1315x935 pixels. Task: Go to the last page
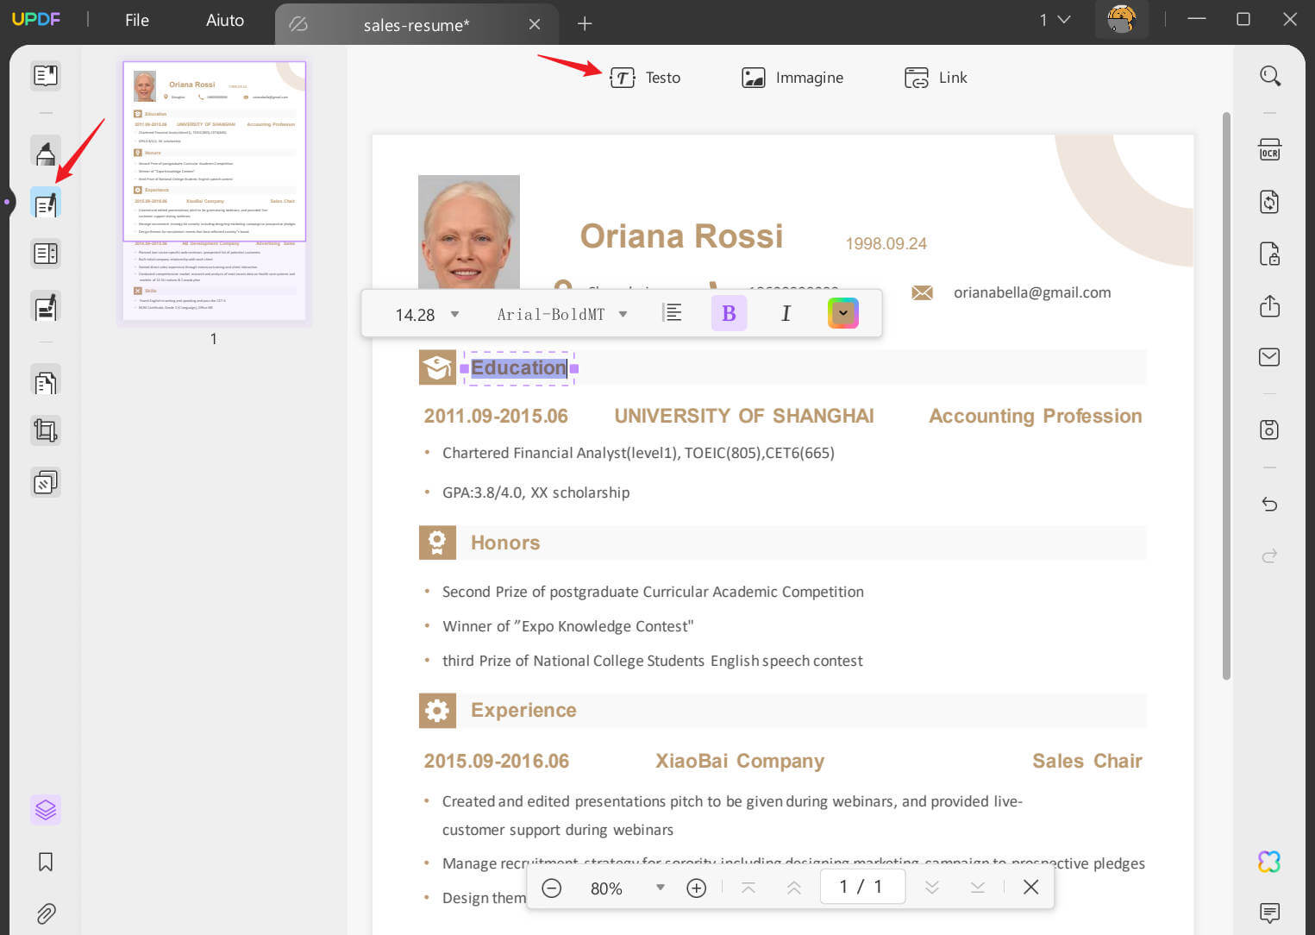coord(977,888)
